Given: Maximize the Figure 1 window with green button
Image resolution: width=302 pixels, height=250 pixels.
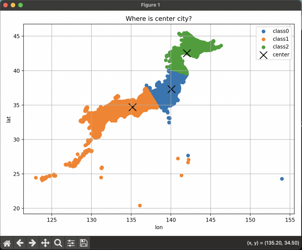Looking at the screenshot, I should [20, 5].
